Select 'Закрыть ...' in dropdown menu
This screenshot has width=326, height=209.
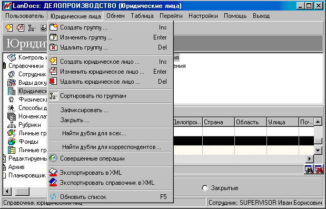point(111,120)
